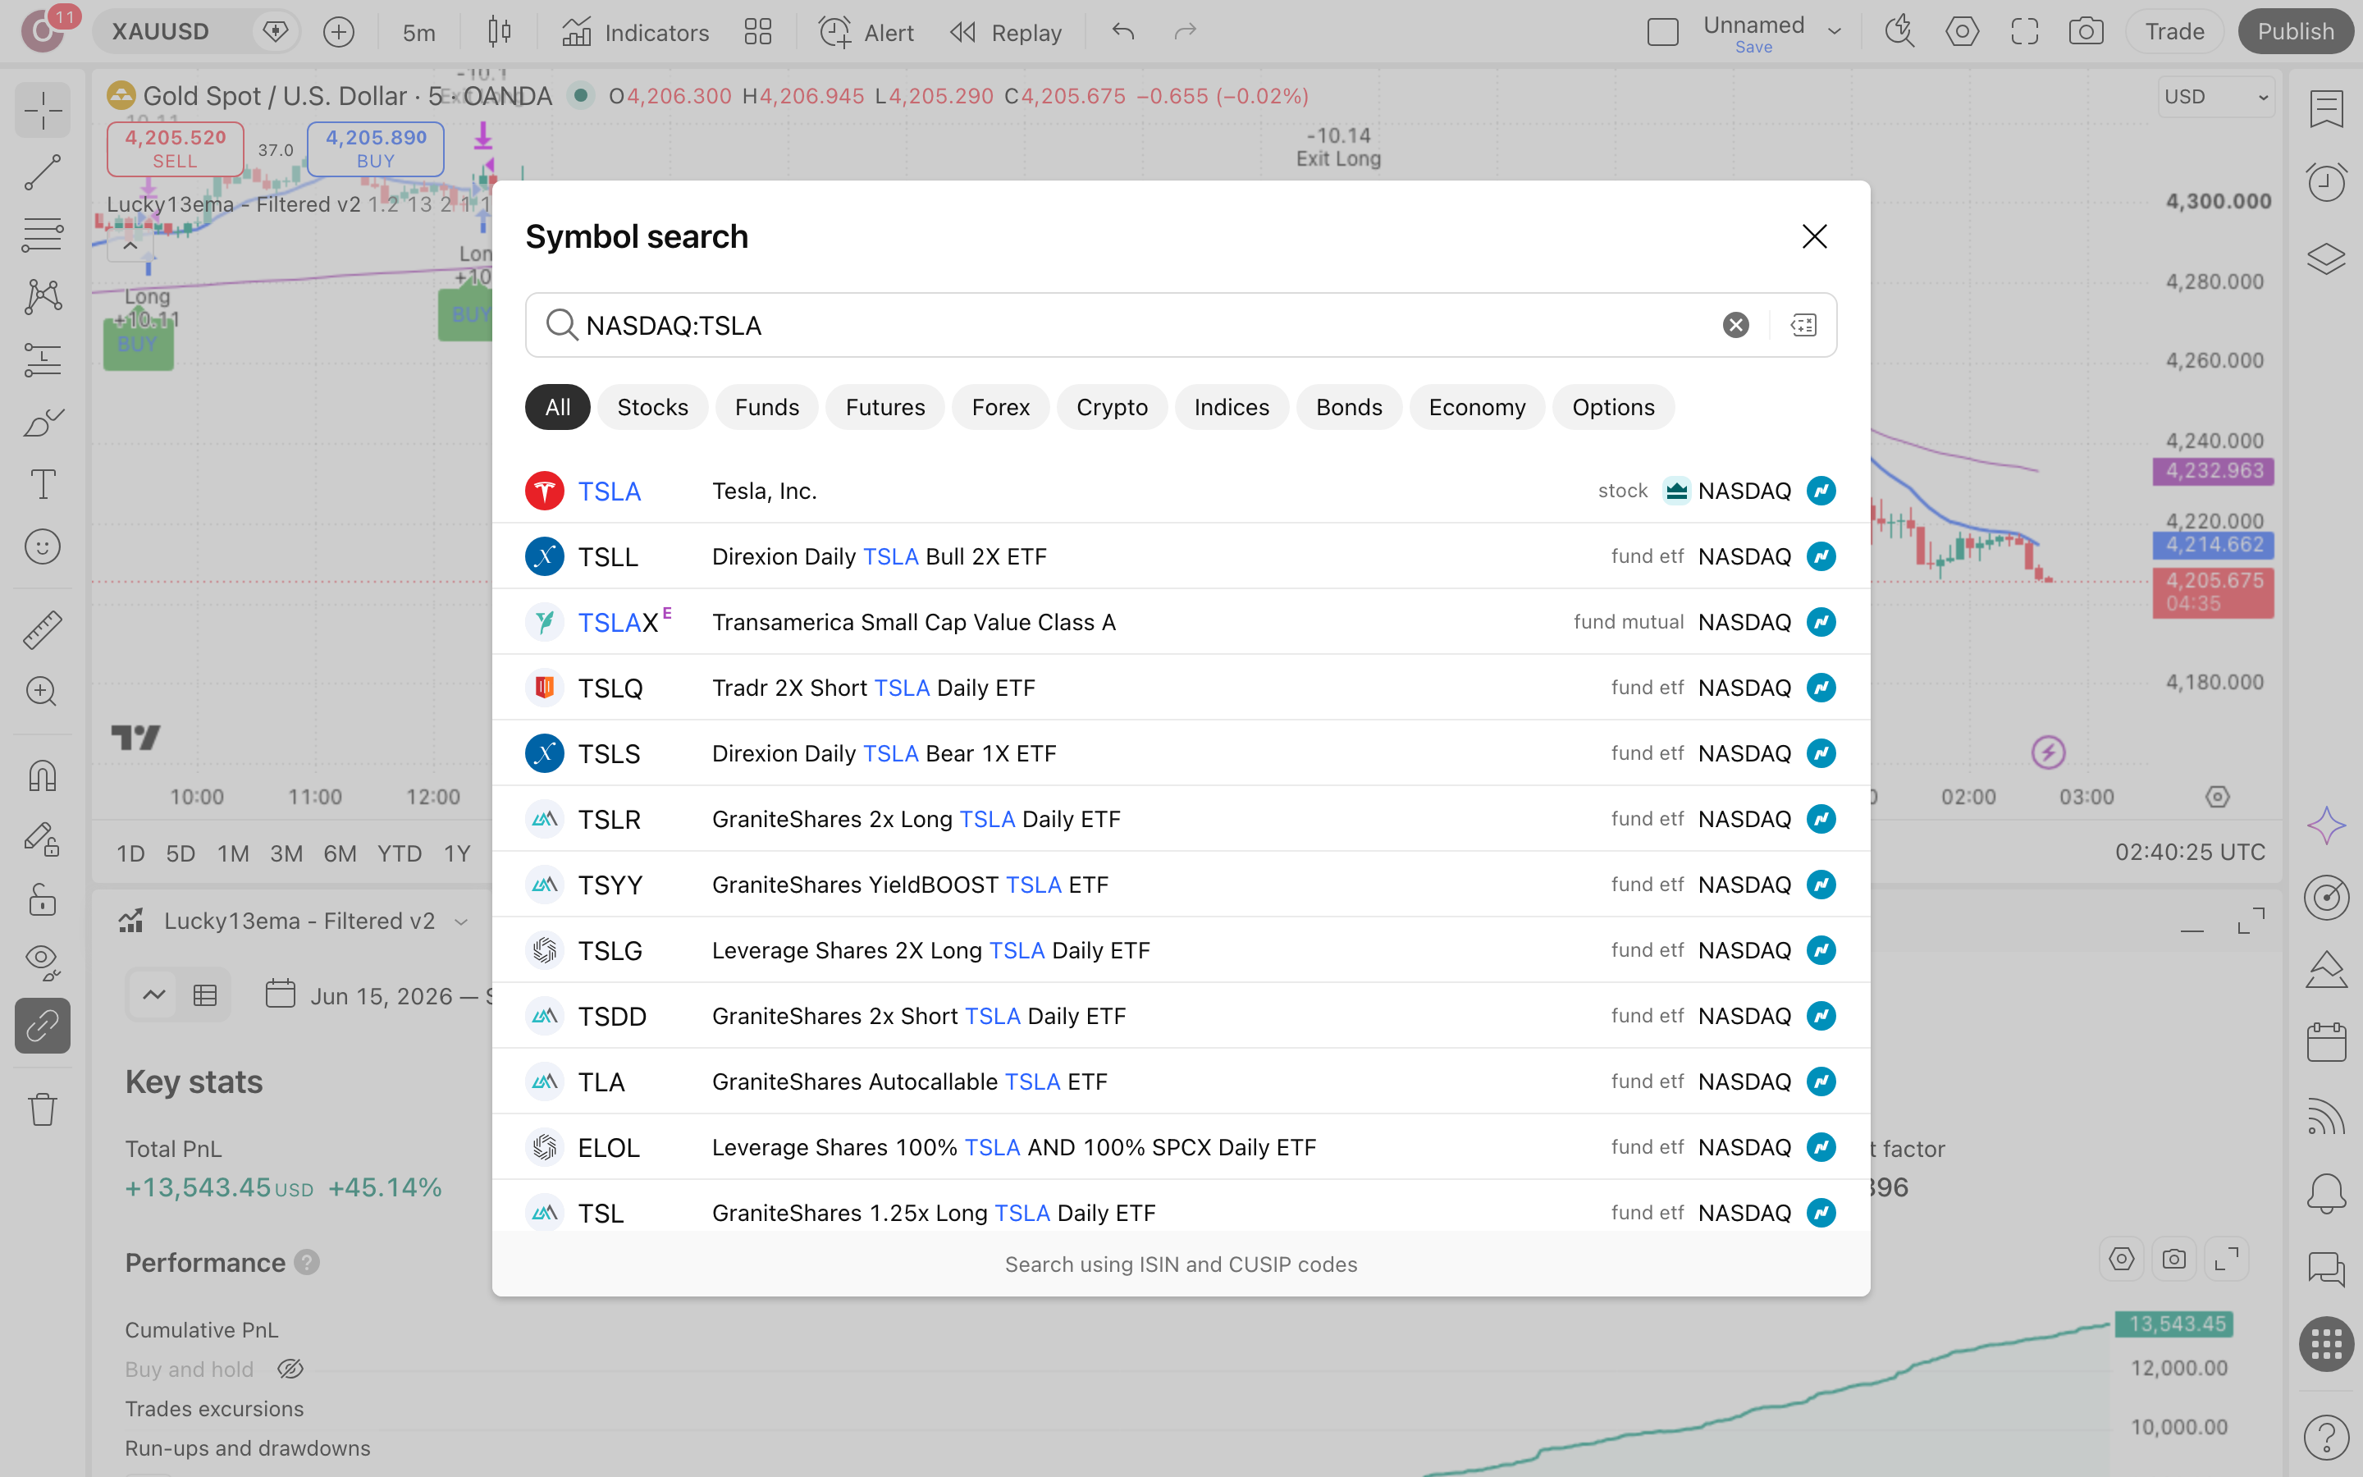Select the ruler measure tool
The width and height of the screenshot is (2363, 1477).
42,630
